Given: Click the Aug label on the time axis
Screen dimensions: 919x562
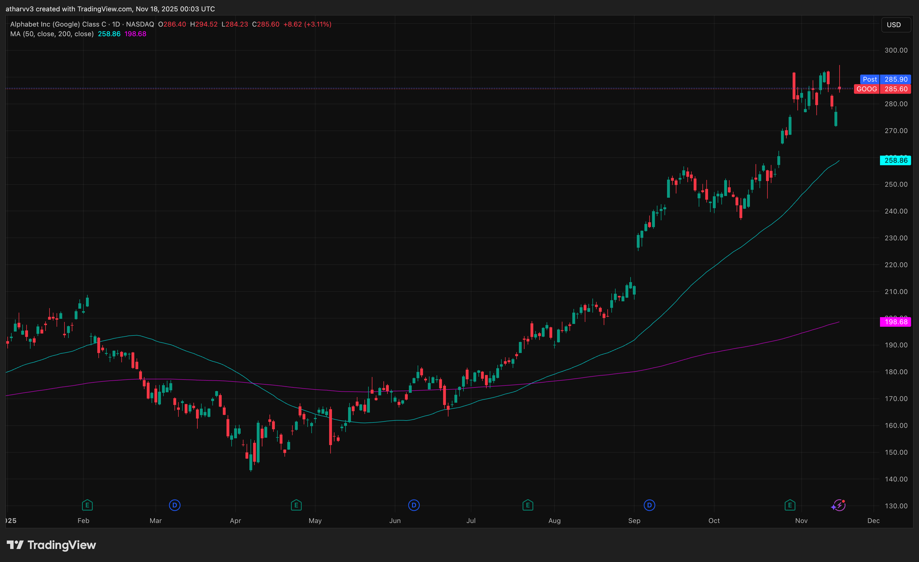Looking at the screenshot, I should coord(555,521).
